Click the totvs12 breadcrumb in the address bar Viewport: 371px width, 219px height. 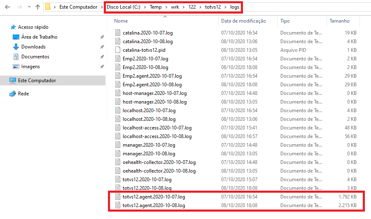click(x=213, y=7)
